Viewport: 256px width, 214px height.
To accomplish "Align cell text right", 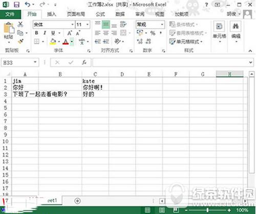I will (114, 33).
